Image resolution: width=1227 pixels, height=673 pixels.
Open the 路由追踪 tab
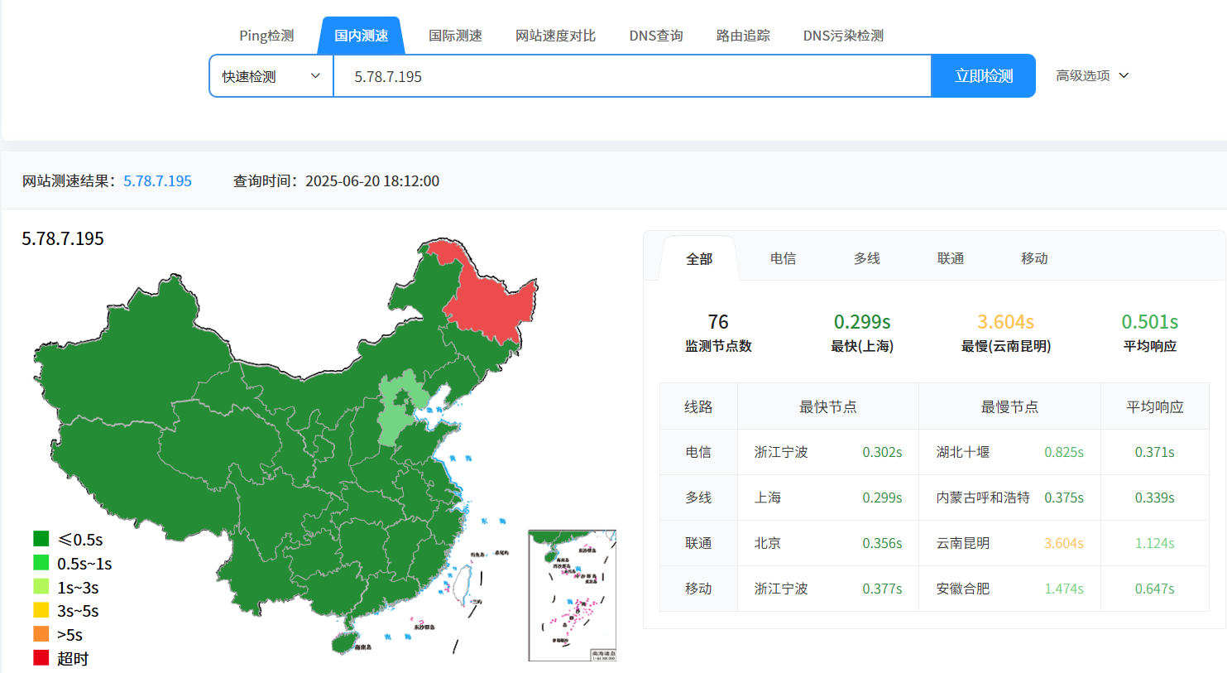click(743, 36)
